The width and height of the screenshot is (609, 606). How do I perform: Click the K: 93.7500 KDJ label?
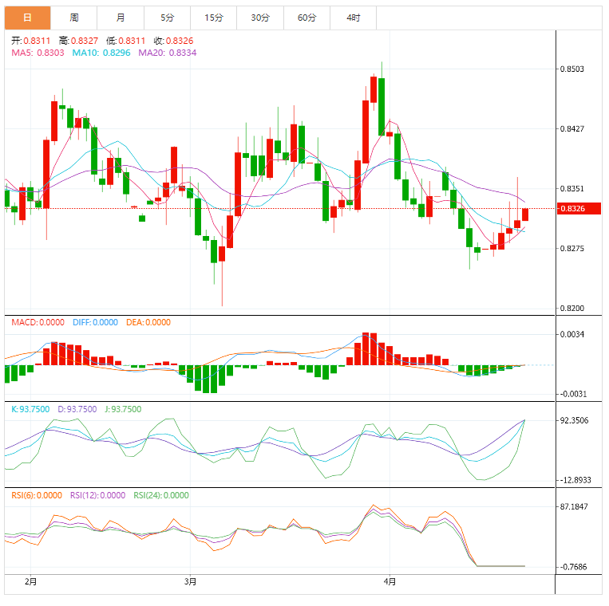coord(30,409)
